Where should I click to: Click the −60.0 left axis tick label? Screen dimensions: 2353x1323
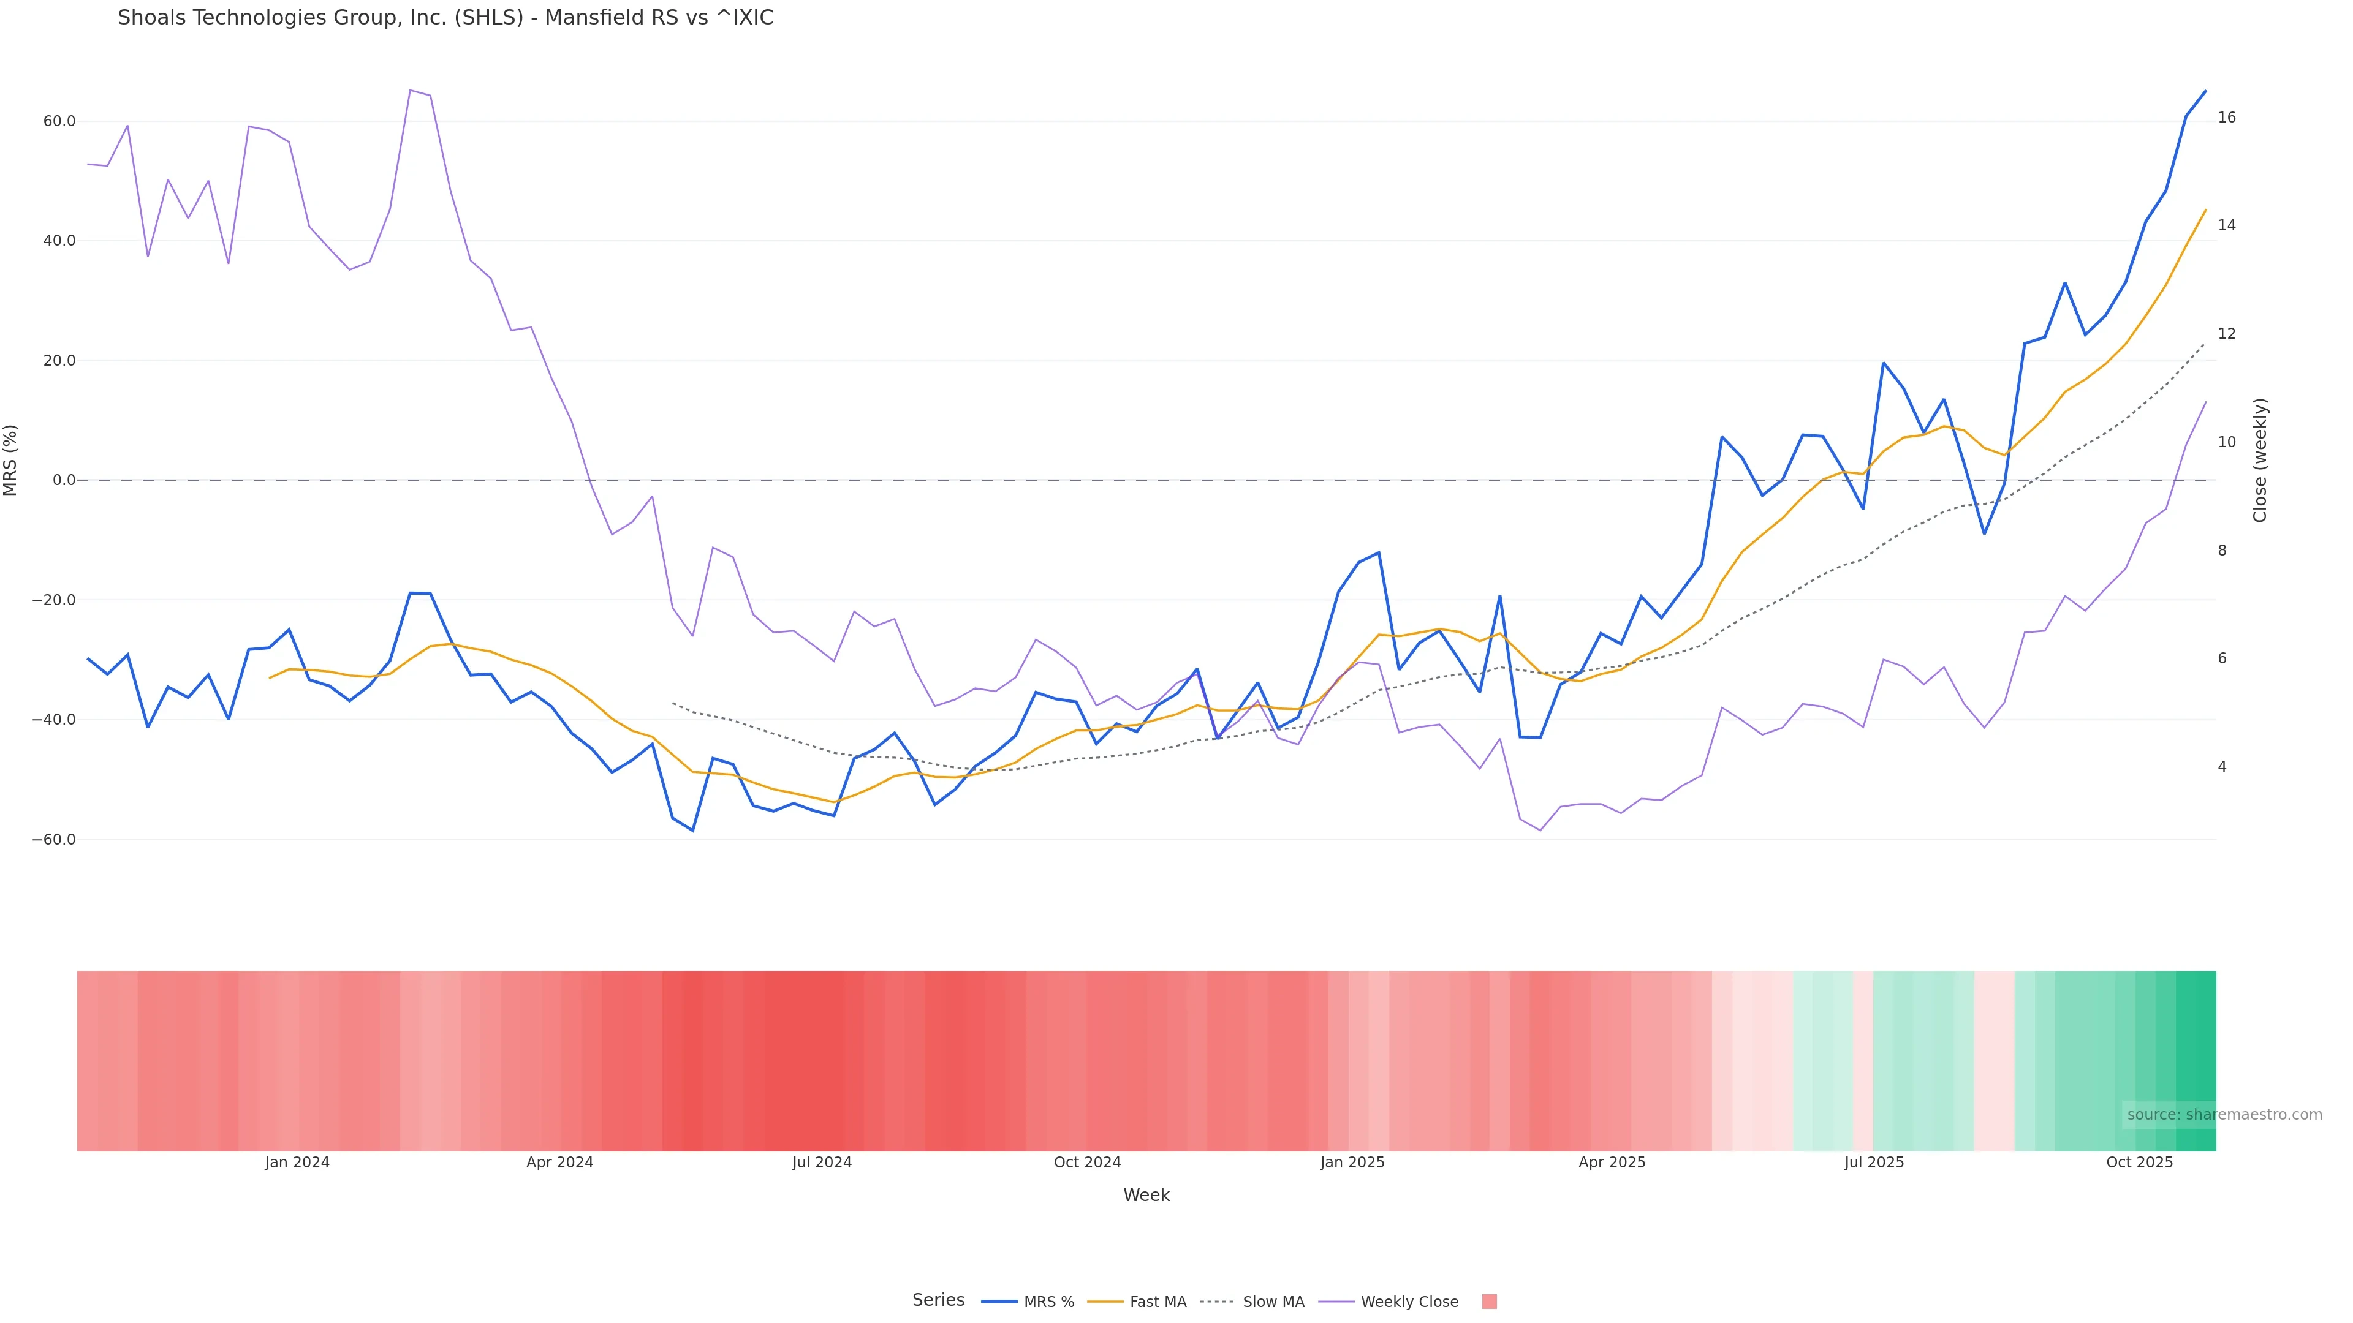(x=53, y=839)
